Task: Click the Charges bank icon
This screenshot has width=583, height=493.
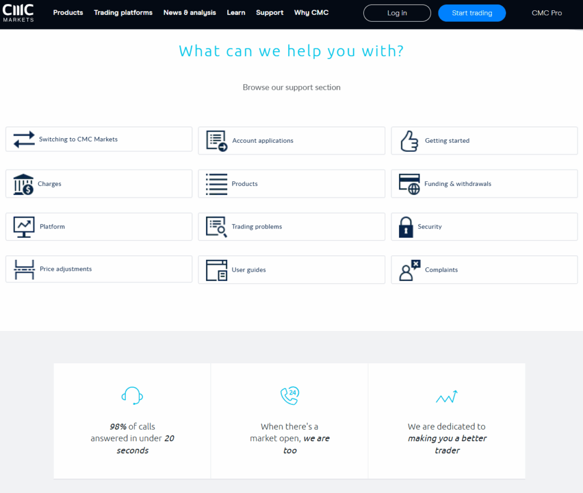Action: click(x=23, y=184)
